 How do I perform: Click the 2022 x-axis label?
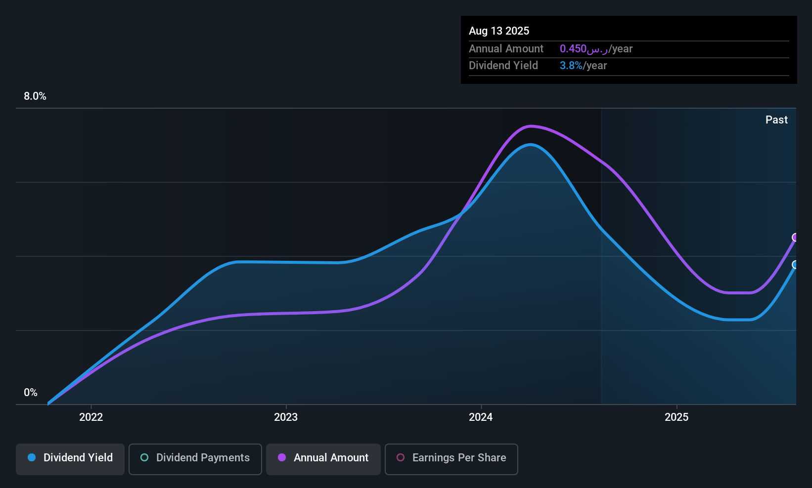[x=91, y=417]
